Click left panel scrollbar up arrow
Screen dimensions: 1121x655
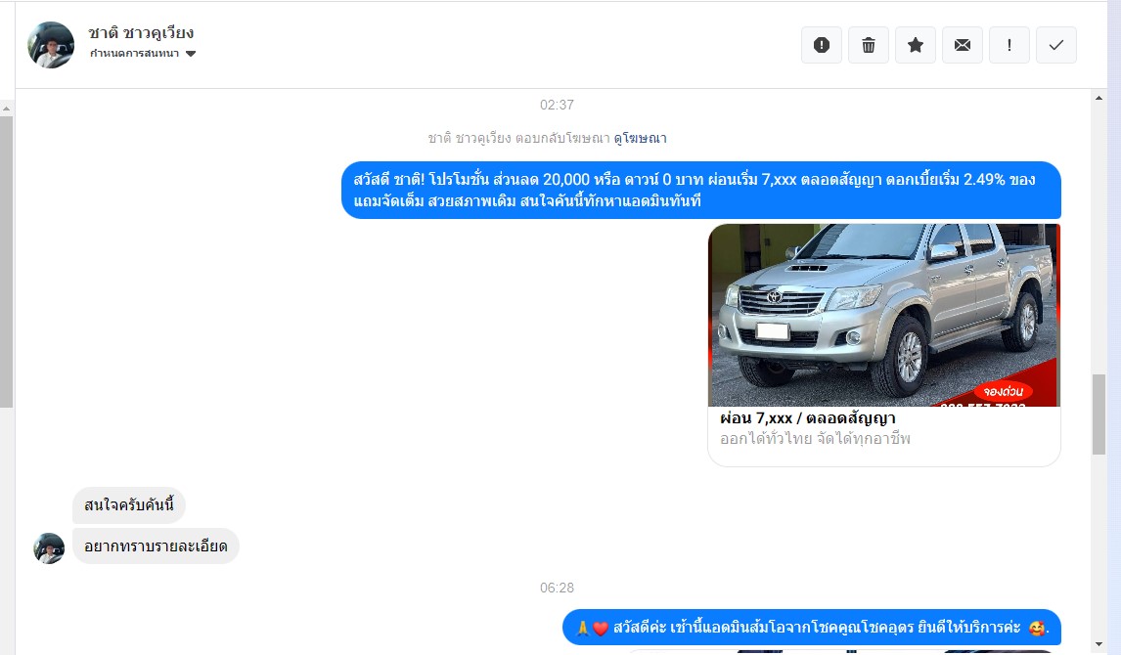7,109
